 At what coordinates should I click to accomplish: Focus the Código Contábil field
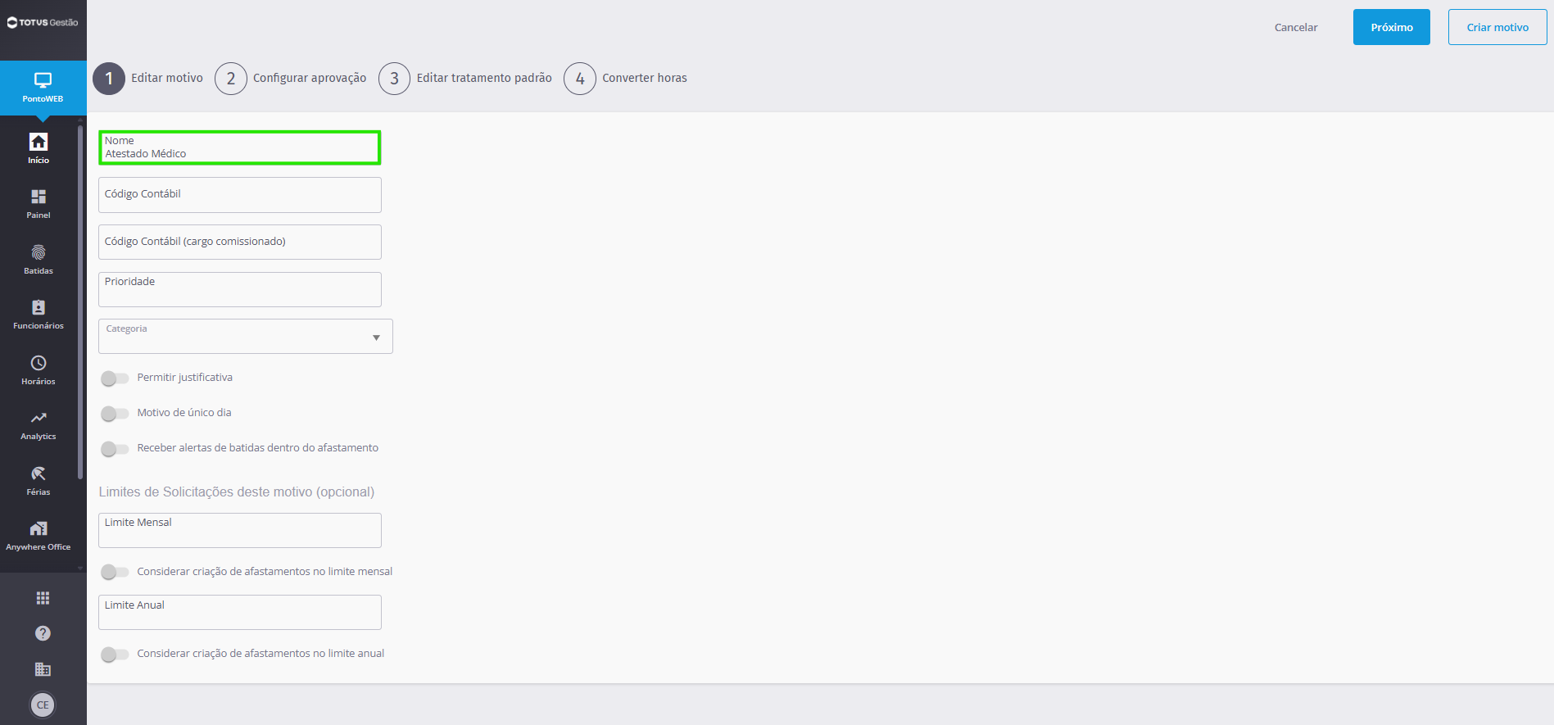(x=240, y=195)
